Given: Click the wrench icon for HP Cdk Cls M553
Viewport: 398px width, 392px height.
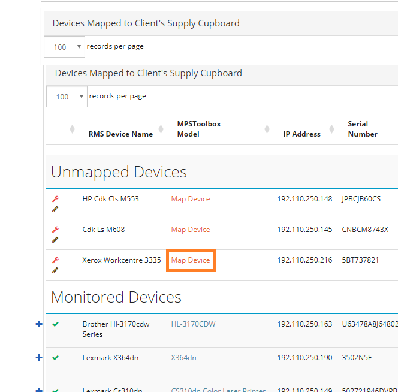Looking at the screenshot, I should [x=55, y=199].
